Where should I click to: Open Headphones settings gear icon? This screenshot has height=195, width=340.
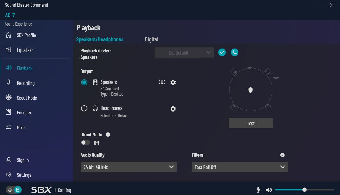(x=173, y=109)
